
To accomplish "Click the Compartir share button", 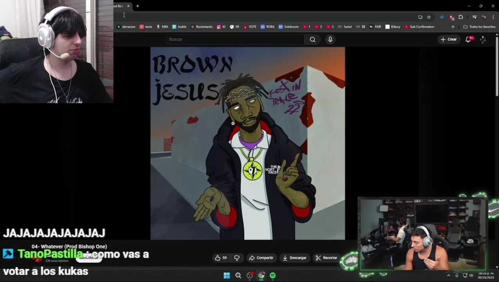I will coord(261,258).
